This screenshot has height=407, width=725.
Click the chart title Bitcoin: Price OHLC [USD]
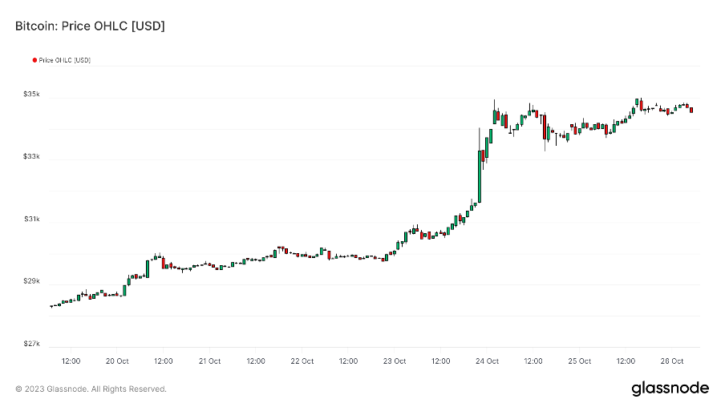91,26
